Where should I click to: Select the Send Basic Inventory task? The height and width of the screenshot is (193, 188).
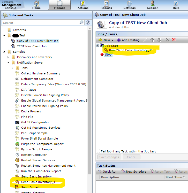pos(36,176)
